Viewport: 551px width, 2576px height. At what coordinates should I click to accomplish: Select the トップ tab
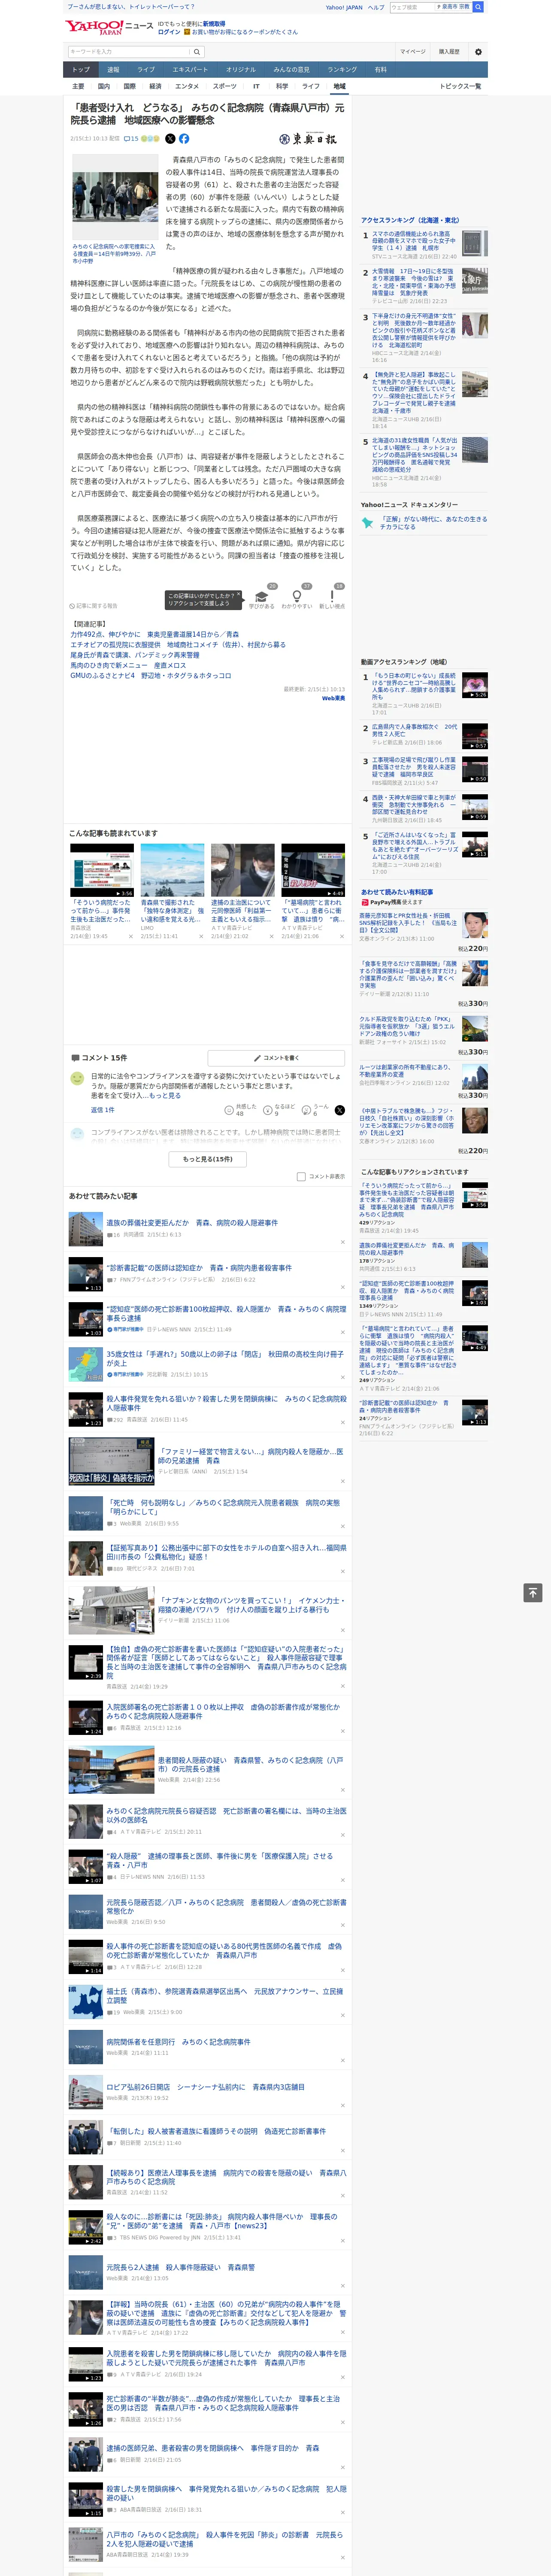(81, 70)
